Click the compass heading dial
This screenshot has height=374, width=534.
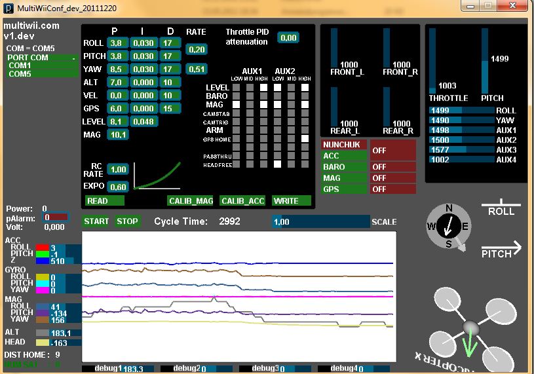pyautogui.click(x=449, y=226)
